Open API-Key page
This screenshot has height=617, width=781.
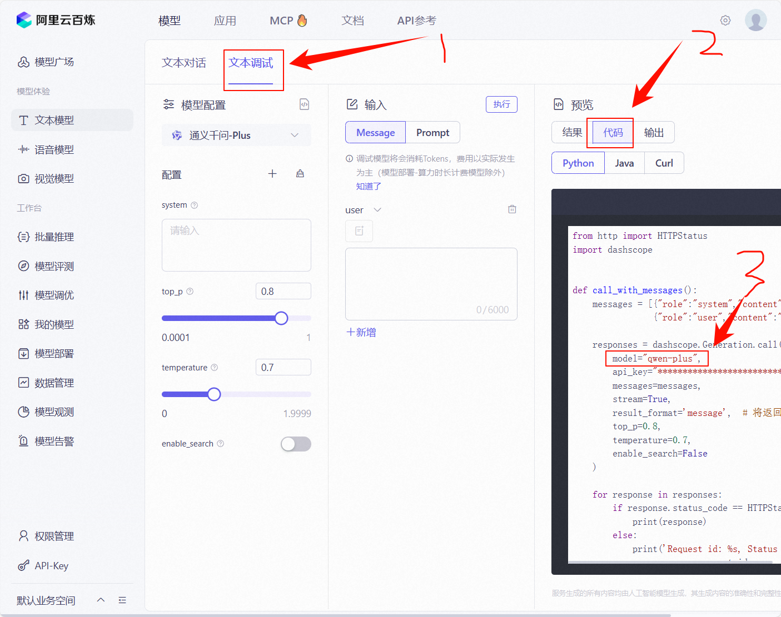coord(72,565)
